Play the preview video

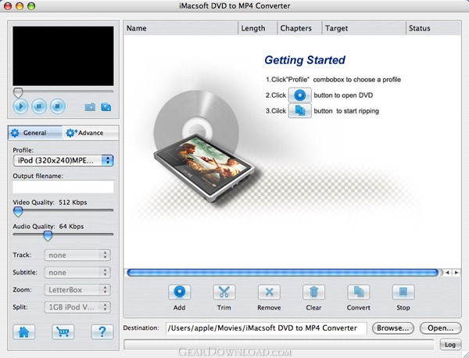(20, 106)
